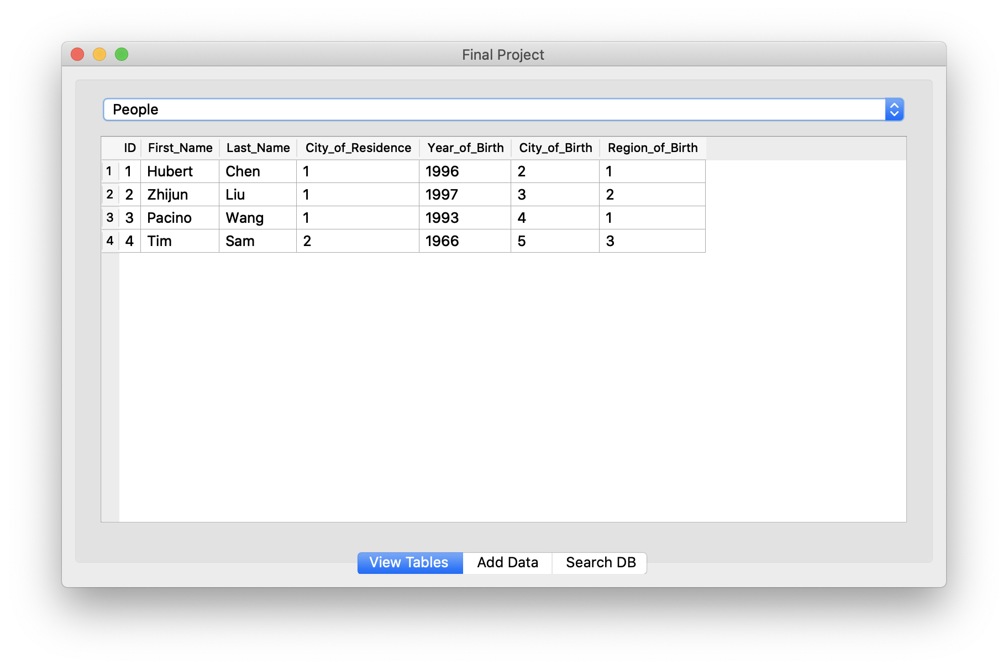Select row header 2
This screenshot has height=669, width=1008.
tap(110, 195)
